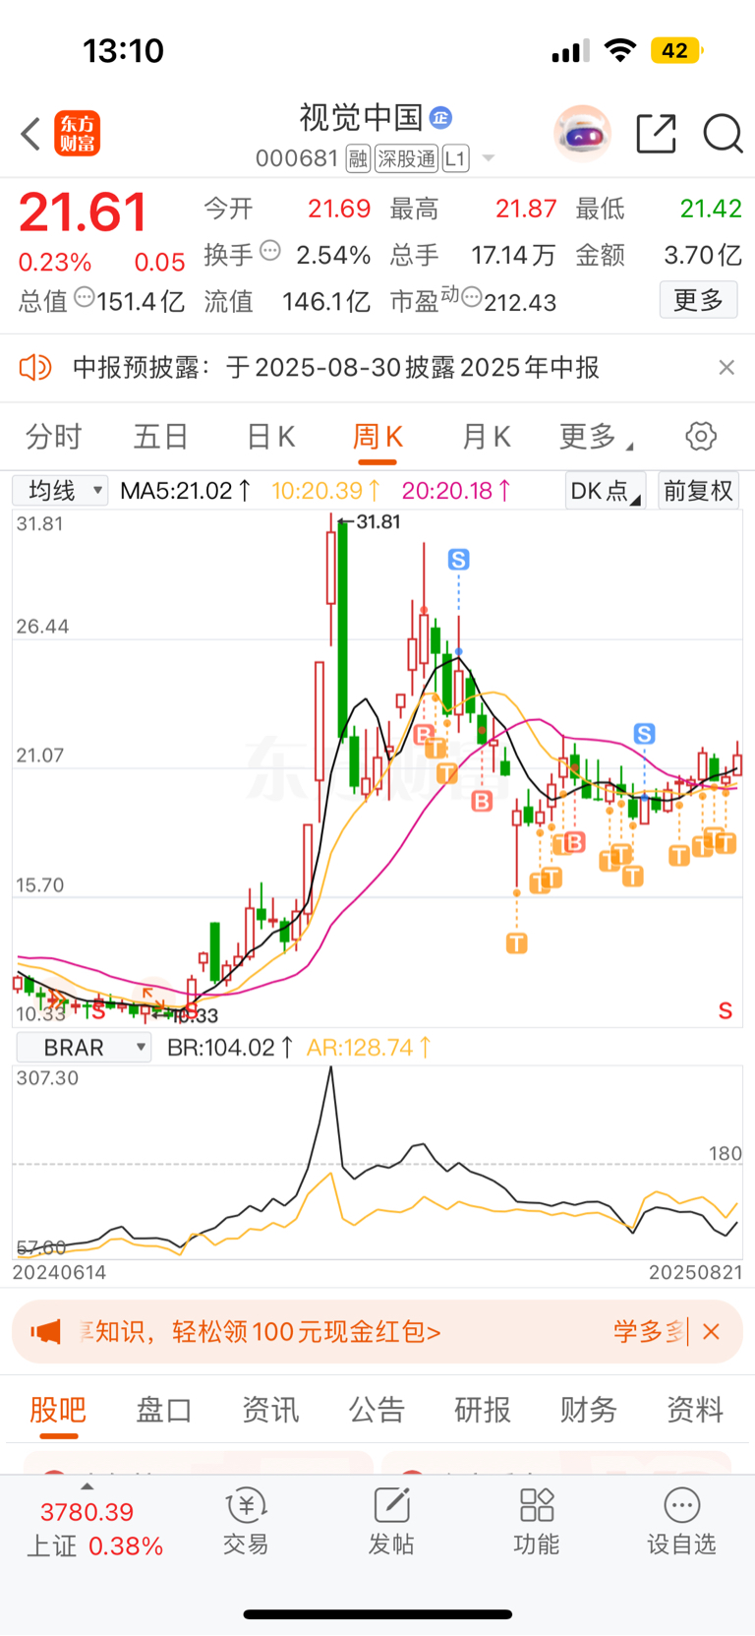
Task: Tap the 13:10 clock in status bar
Action: click(x=123, y=50)
